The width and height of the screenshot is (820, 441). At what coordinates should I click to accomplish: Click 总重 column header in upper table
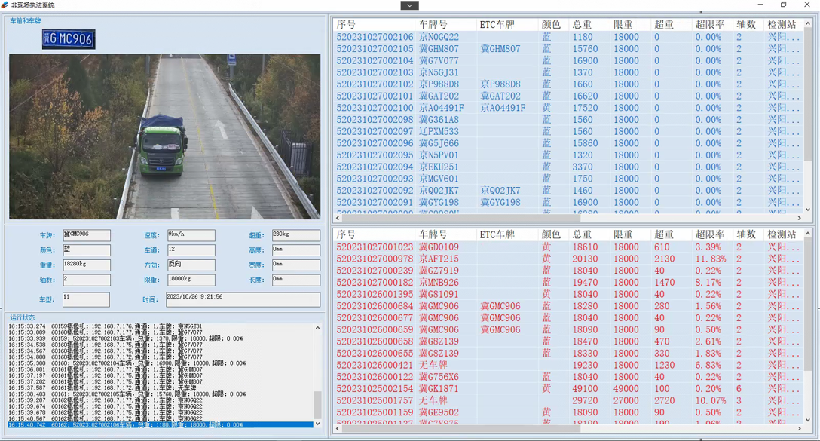(582, 25)
